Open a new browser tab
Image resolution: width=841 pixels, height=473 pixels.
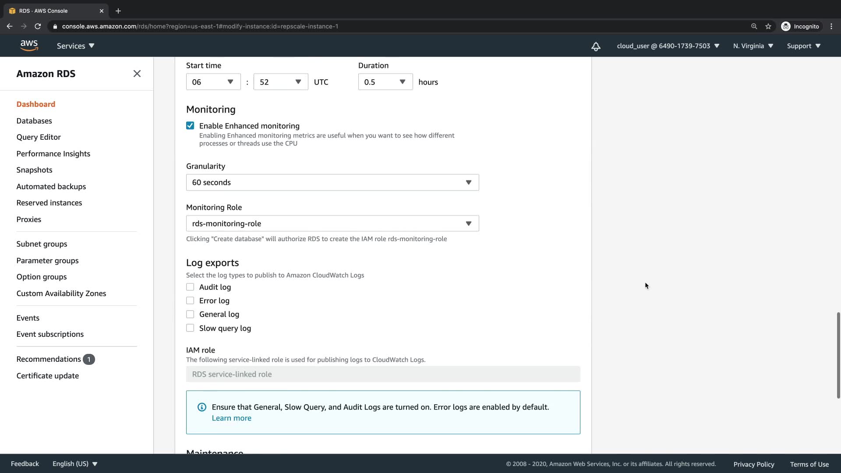tap(118, 11)
